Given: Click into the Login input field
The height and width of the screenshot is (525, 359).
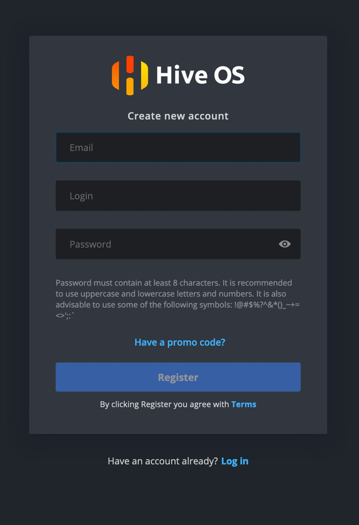Looking at the screenshot, I should pos(178,196).
